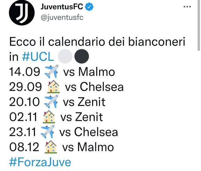Click the text 'vs Zenit' on 20.10 line
This screenshot has height=171, width=201.
pos(84,102)
